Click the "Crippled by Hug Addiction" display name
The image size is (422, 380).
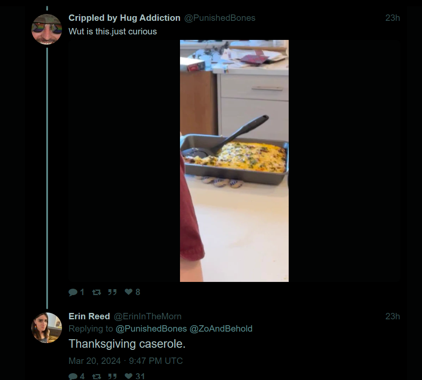coord(124,18)
